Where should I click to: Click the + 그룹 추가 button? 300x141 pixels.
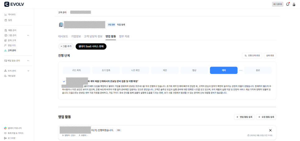click(66, 46)
